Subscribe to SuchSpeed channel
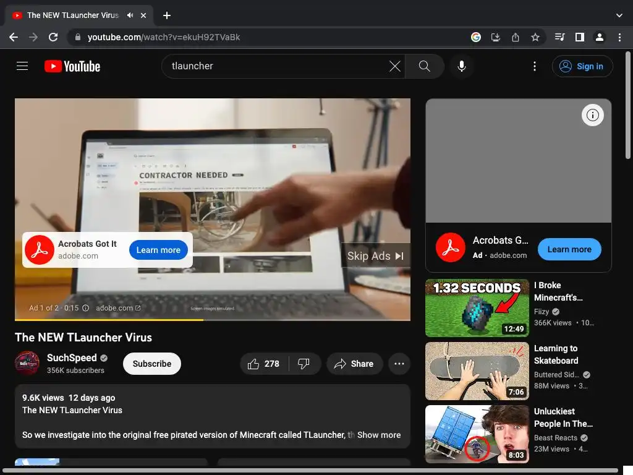The height and width of the screenshot is (475, 633). [152, 364]
